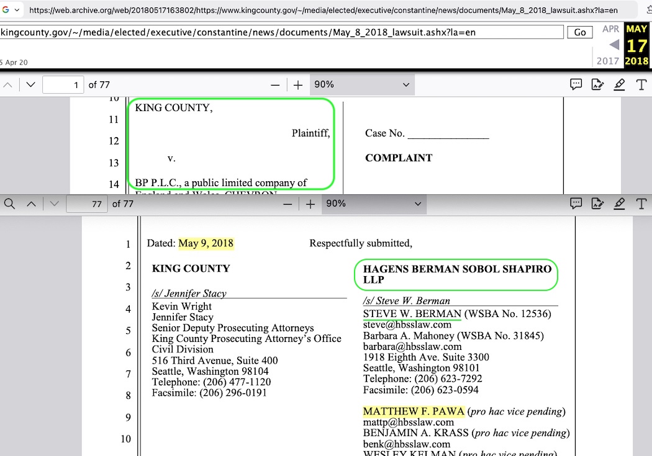Screen dimensions: 652x456
Task: Select the Text tool in page 77 toolbar
Action: [x=641, y=203]
